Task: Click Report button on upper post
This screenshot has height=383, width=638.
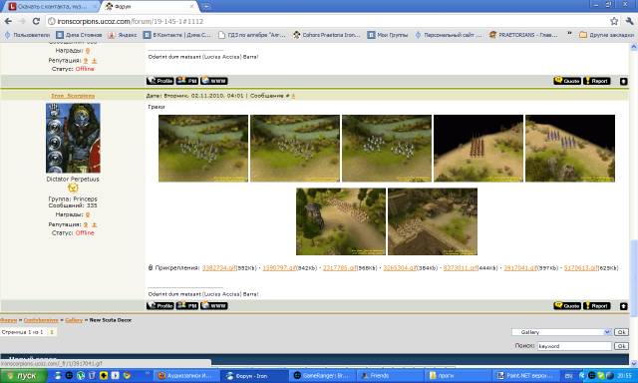Action: (597, 81)
